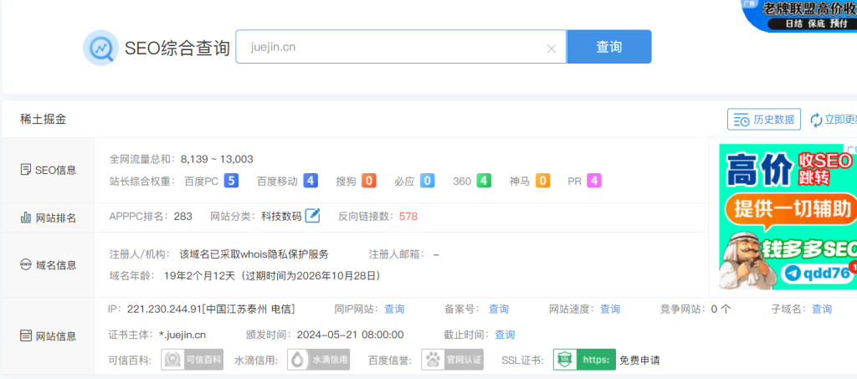Click the 神马 weight badge 0
This screenshot has height=379, width=857.
pos(542,181)
